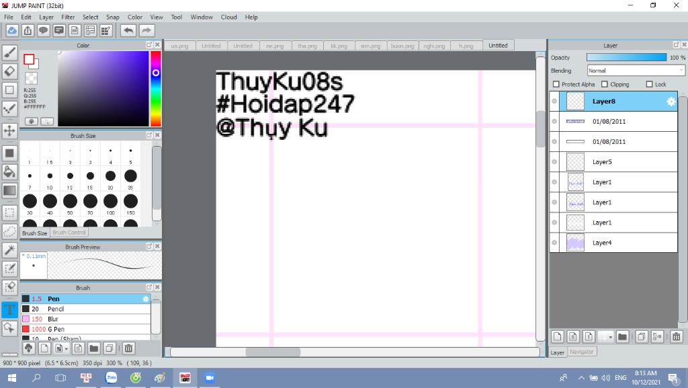688x388 pixels.
Task: Select Layer4 in layer list
Action: tap(613, 243)
